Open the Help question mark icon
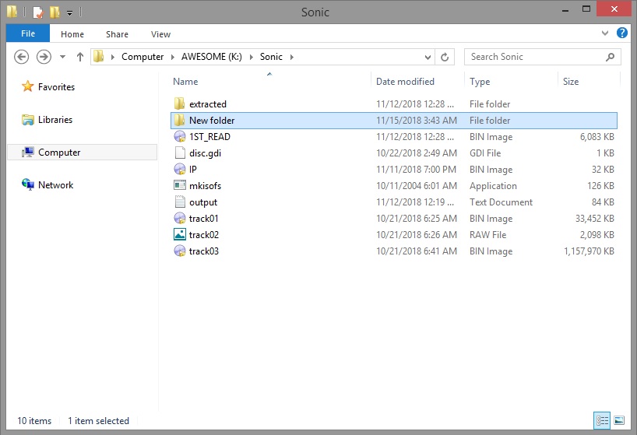The width and height of the screenshot is (637, 435). pyautogui.click(x=621, y=33)
